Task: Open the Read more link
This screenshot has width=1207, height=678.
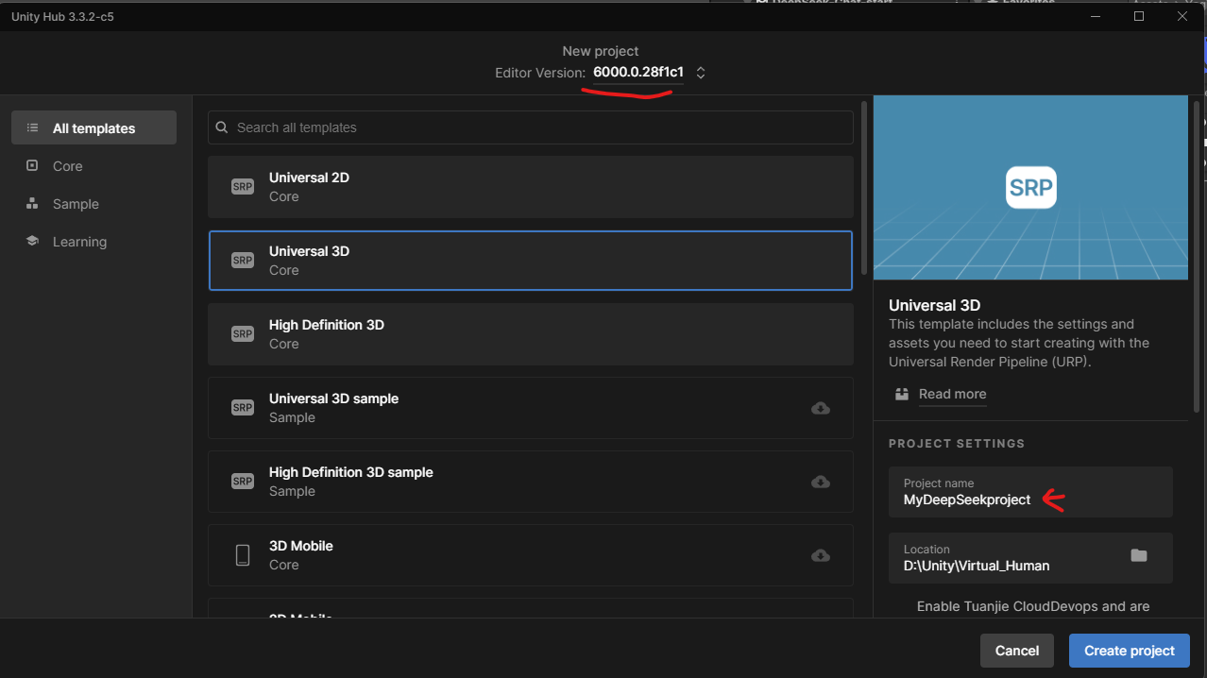Action: click(x=952, y=394)
